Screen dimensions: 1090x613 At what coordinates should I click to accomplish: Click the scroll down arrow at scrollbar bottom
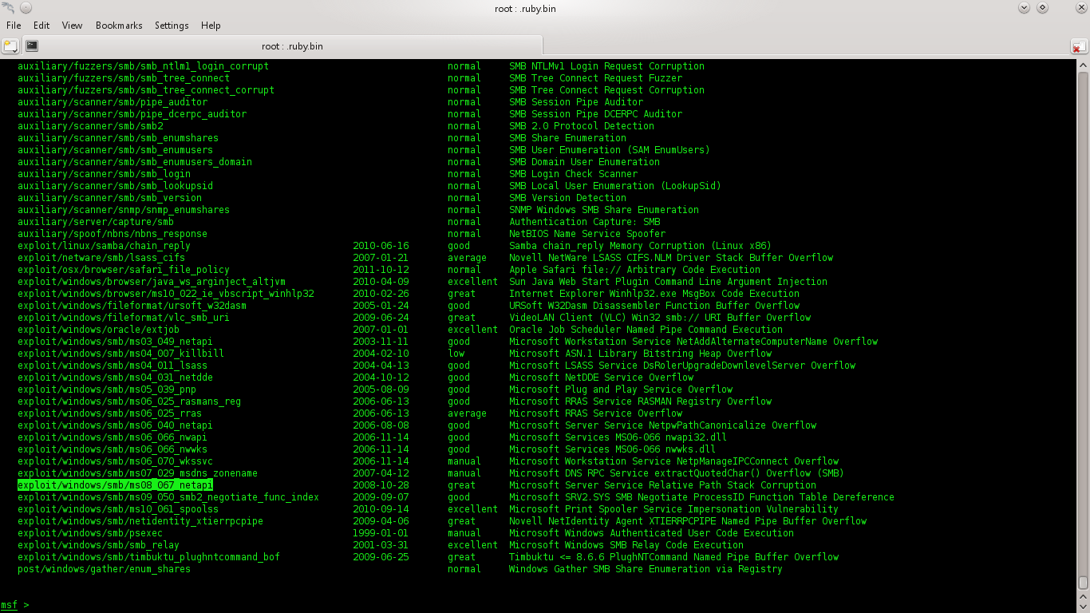click(1083, 607)
